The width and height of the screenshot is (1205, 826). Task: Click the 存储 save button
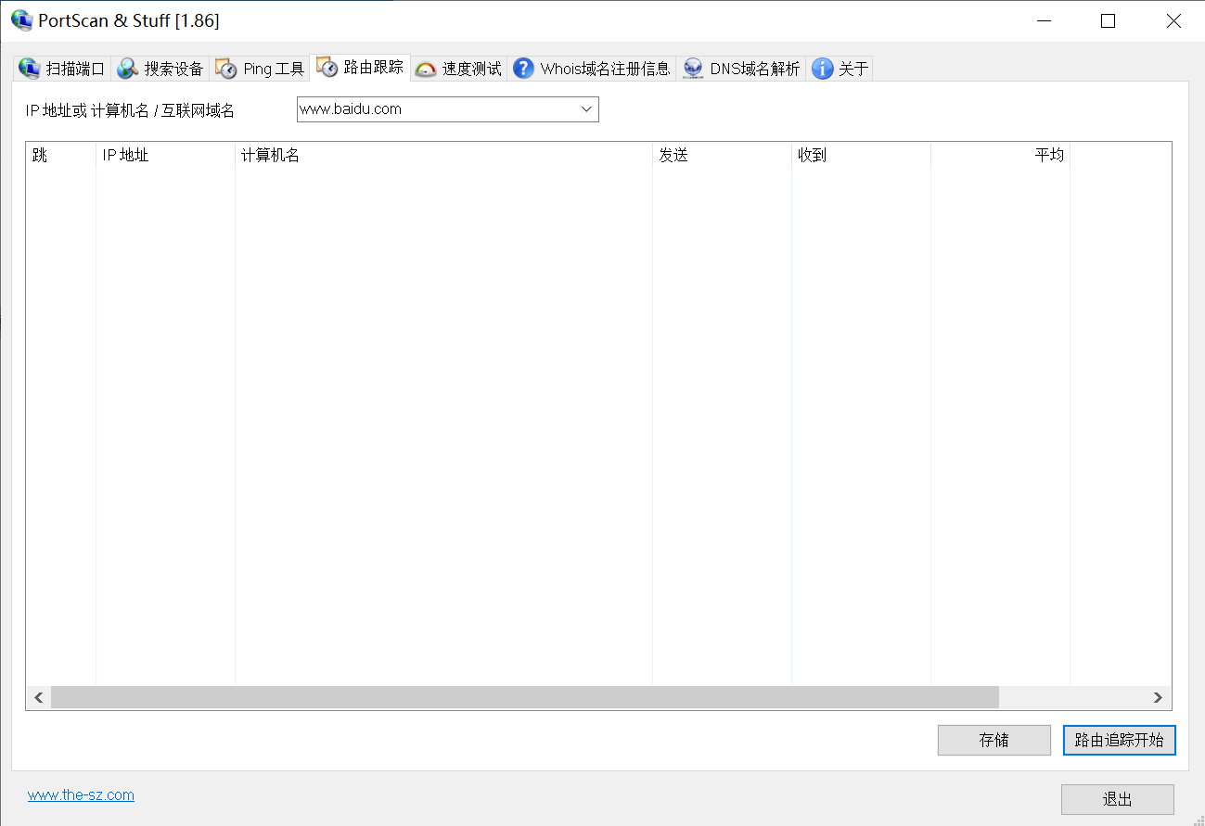pos(993,740)
